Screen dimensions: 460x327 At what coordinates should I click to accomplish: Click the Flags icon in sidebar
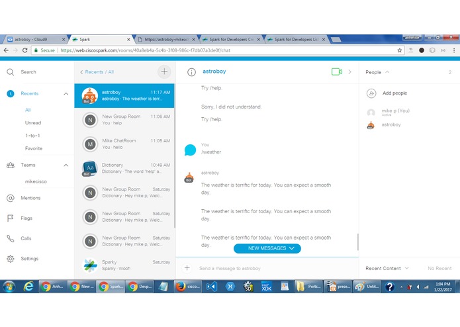click(x=11, y=218)
